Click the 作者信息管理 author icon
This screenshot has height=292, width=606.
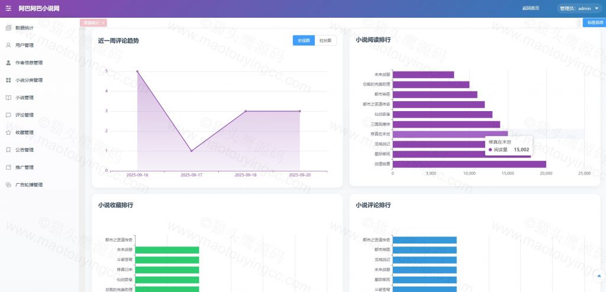click(x=8, y=63)
